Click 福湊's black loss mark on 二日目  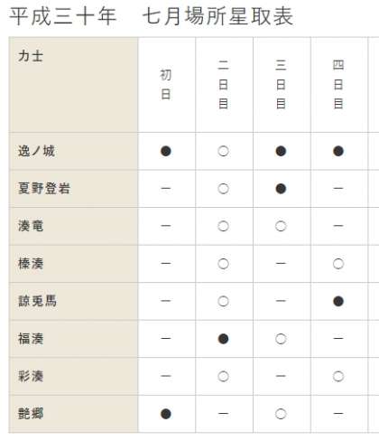223,339
